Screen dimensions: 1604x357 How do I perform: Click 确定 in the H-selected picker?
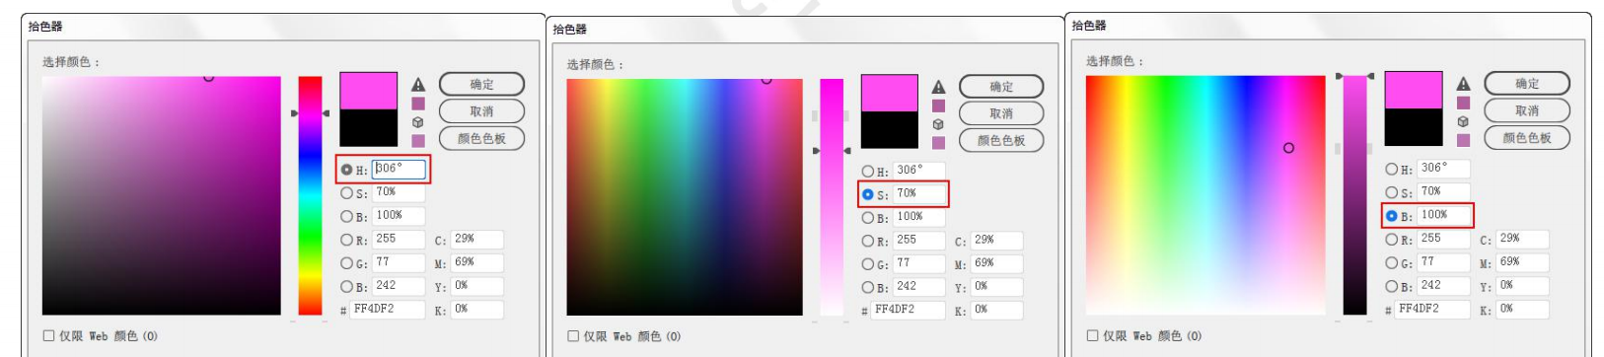[481, 85]
